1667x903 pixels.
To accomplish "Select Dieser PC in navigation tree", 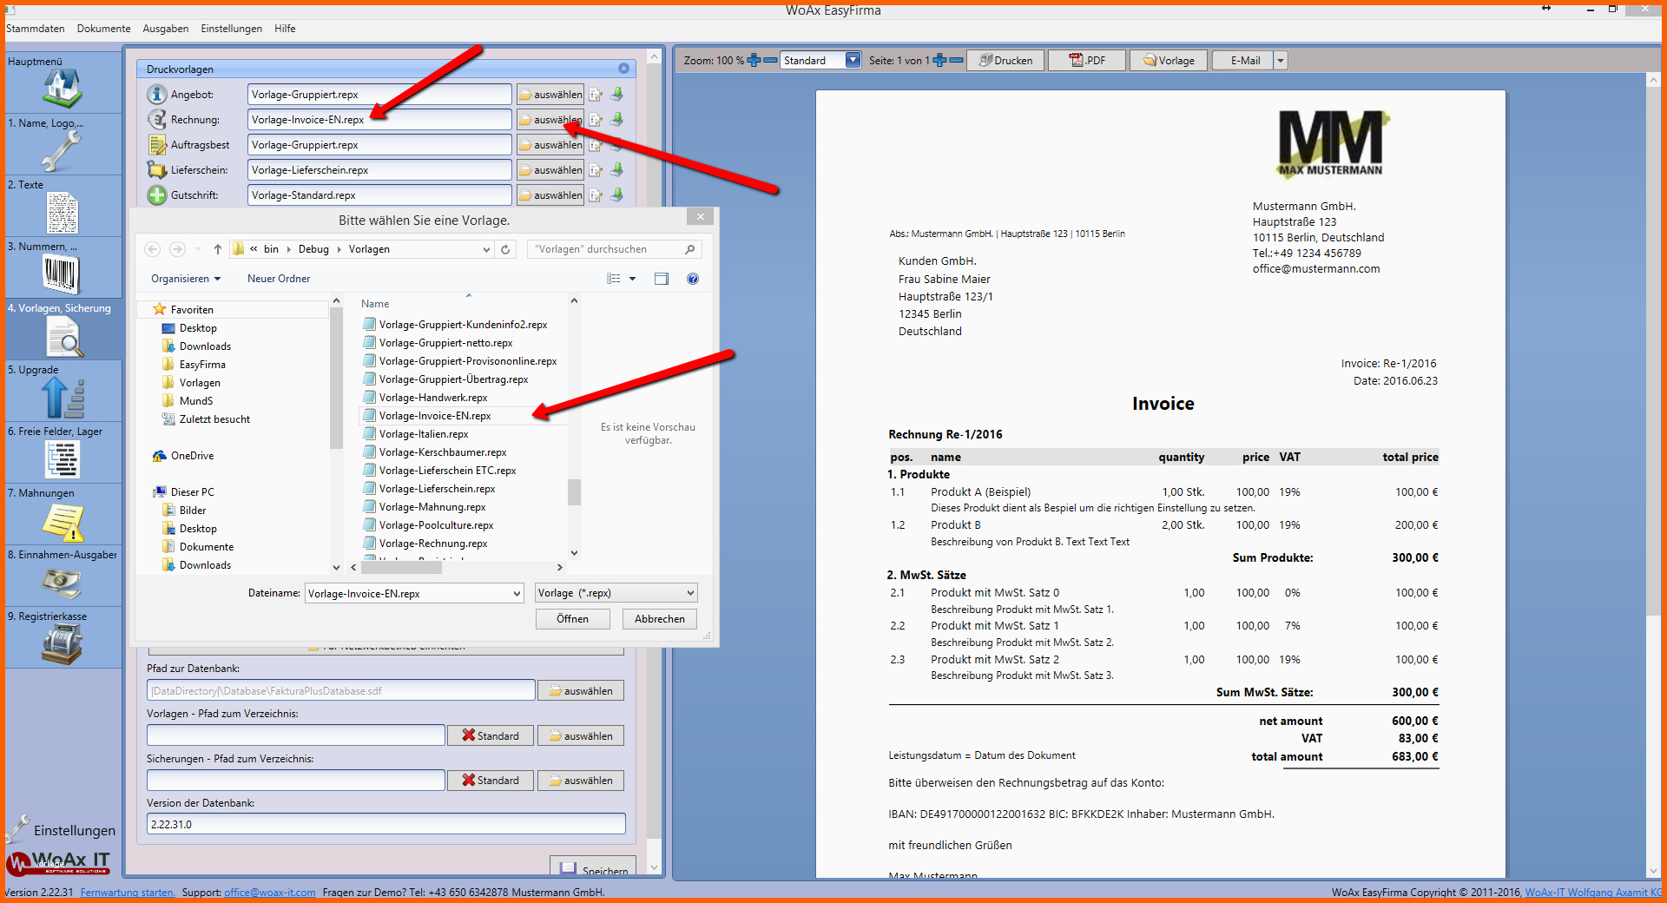I will tap(192, 492).
